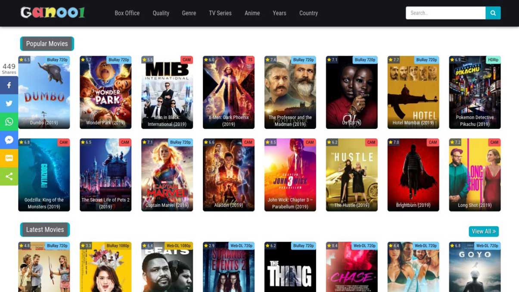
Task: Open the Dumbo (2019) poster
Action: (44, 92)
